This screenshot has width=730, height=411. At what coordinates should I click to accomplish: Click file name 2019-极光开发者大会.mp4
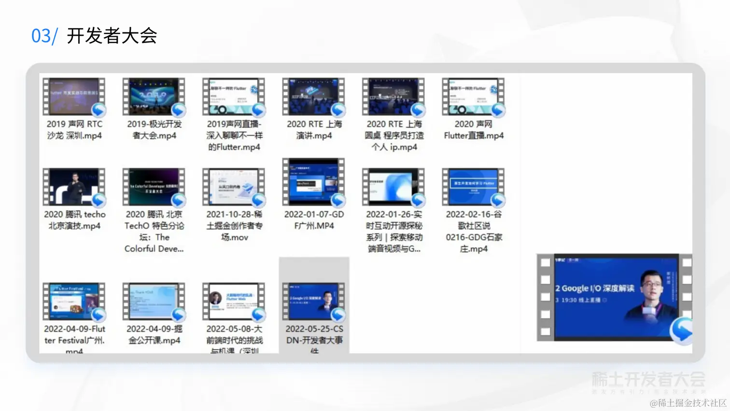click(154, 130)
